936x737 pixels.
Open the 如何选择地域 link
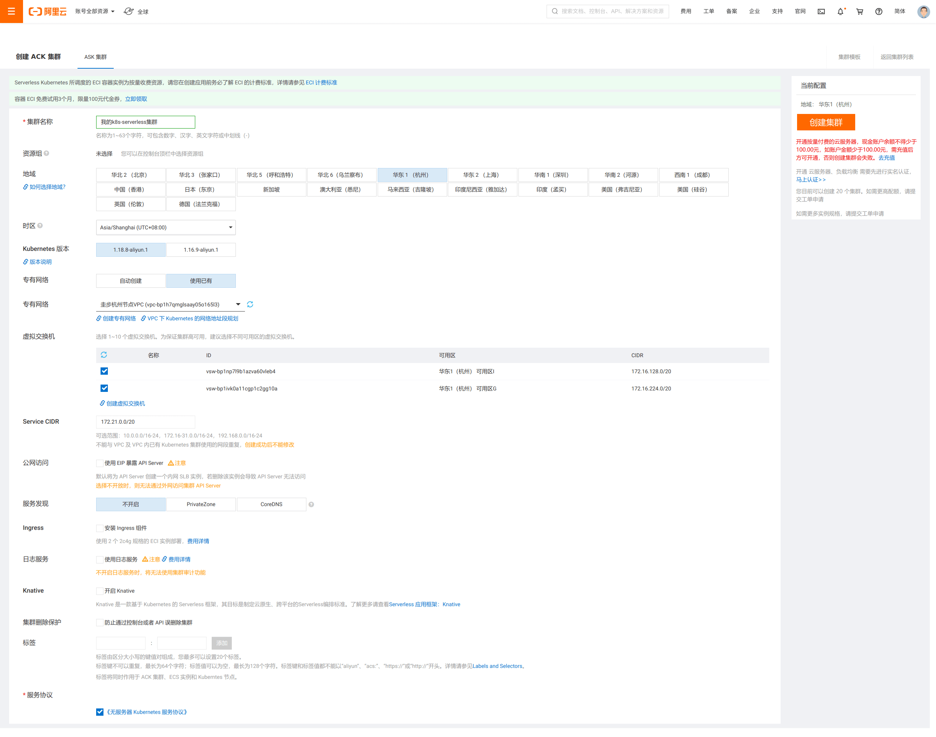(x=44, y=187)
